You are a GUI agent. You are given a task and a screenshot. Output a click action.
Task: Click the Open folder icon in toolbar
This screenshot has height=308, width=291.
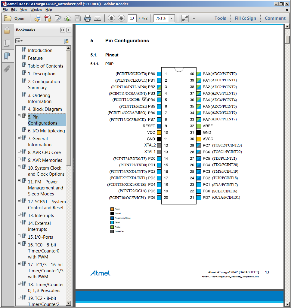(x=8, y=18)
